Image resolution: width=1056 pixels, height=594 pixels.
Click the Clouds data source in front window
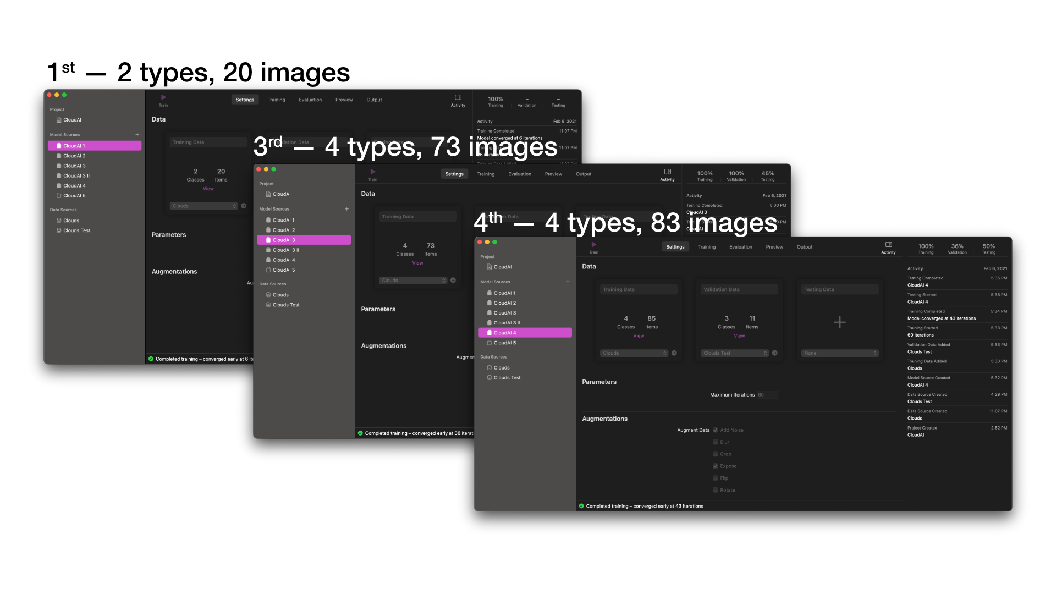(501, 368)
